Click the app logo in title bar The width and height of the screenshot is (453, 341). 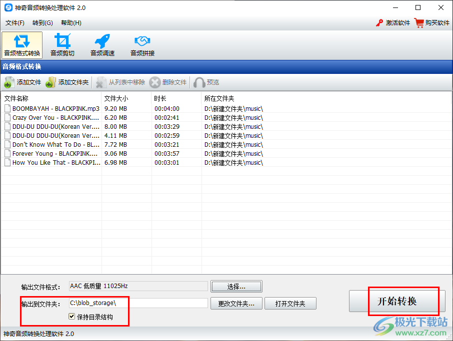pyautogui.click(x=8, y=7)
